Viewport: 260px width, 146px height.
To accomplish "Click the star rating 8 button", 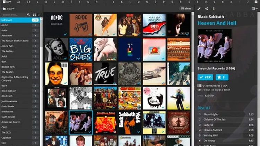I will coord(222,77).
